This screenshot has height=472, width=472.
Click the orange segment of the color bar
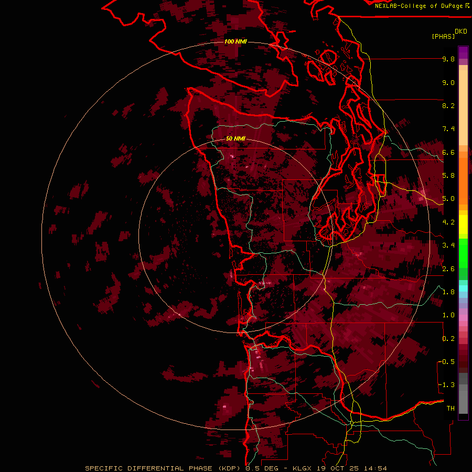point(463,180)
